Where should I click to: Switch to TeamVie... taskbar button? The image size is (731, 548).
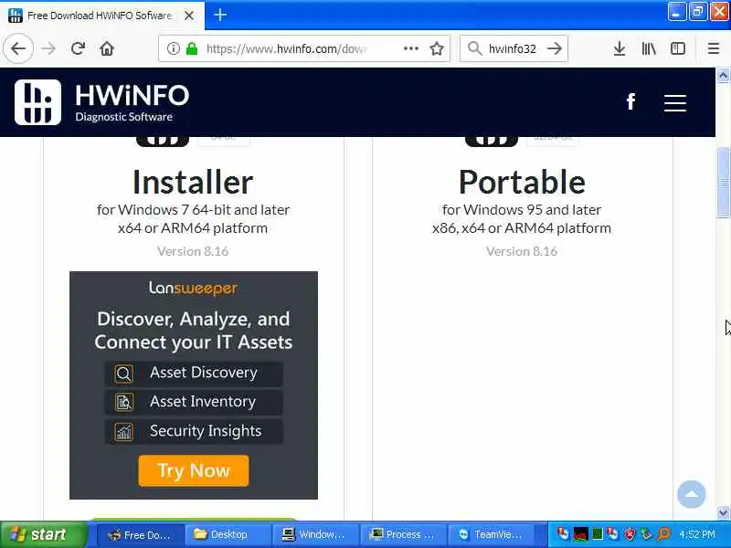coord(492,535)
